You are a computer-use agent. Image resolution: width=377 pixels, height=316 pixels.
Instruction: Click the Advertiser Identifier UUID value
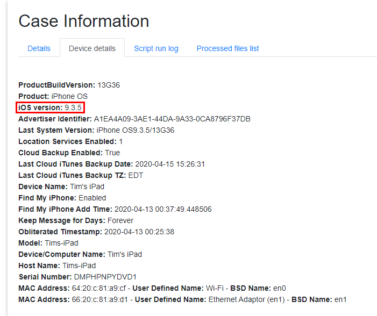pyautogui.click(x=172, y=119)
